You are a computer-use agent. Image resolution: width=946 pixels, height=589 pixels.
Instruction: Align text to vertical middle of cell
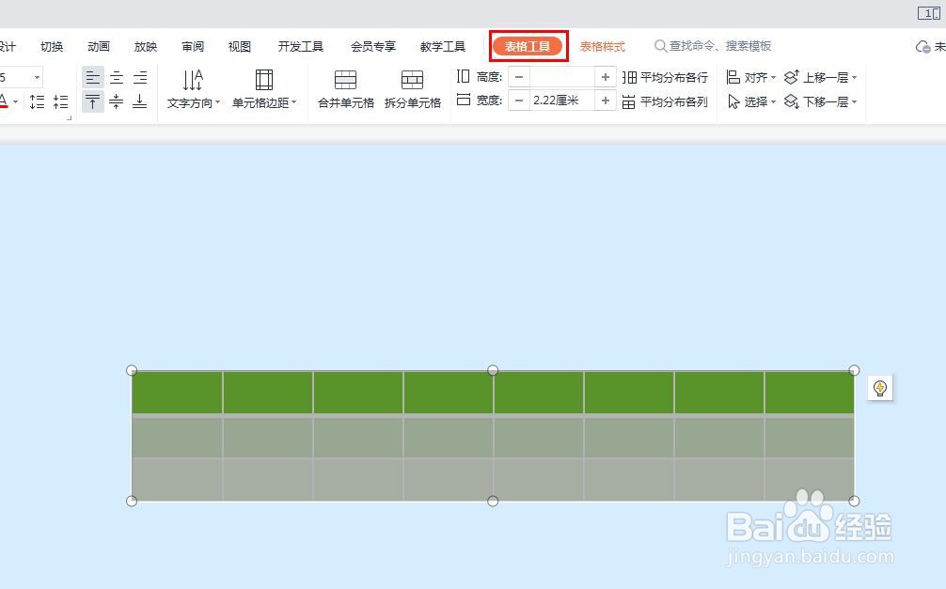tap(117, 101)
